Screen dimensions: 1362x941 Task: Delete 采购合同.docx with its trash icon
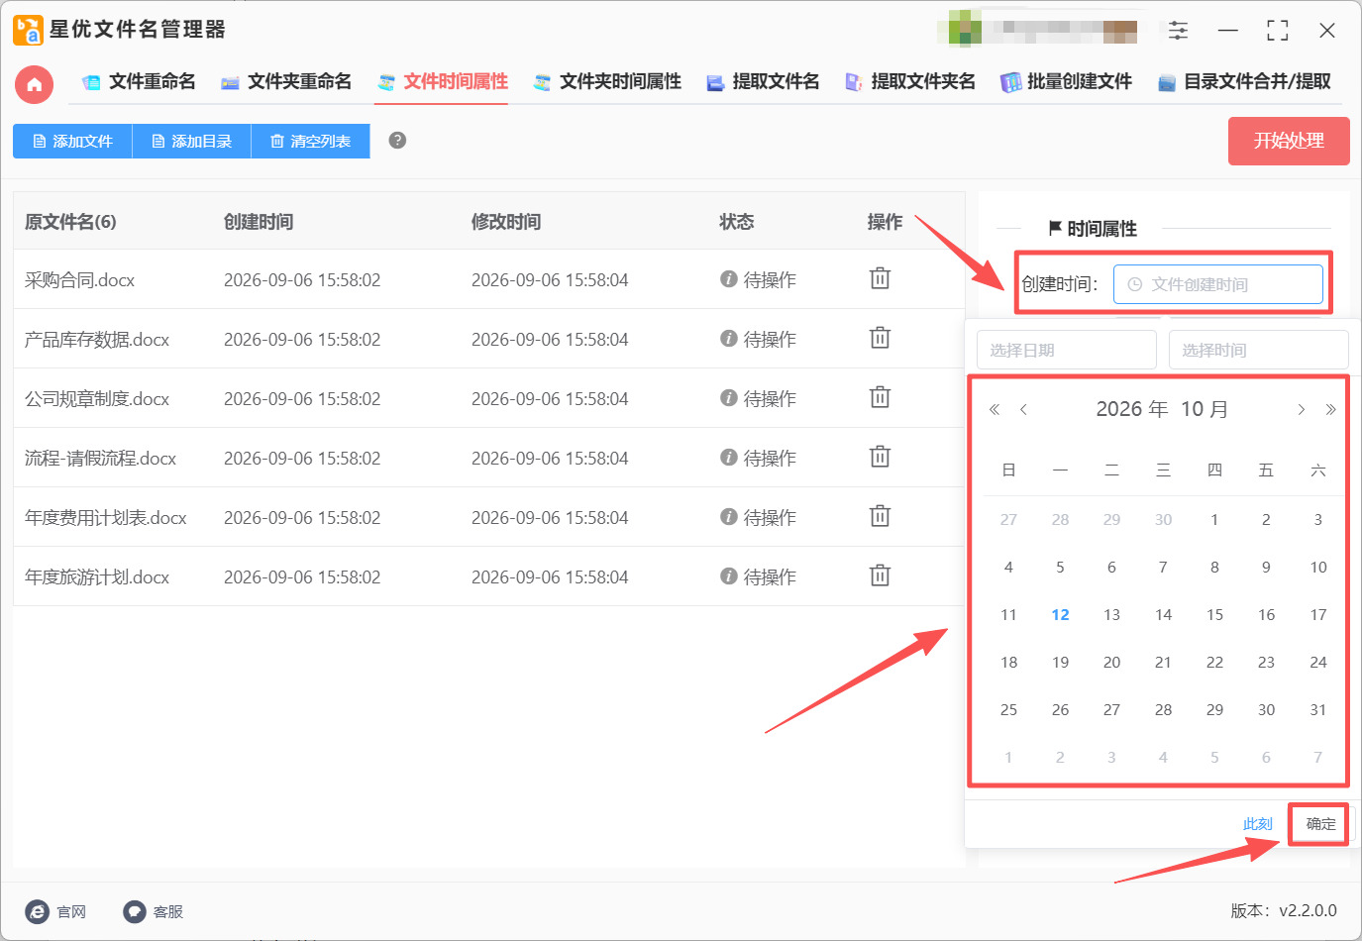pos(880,278)
